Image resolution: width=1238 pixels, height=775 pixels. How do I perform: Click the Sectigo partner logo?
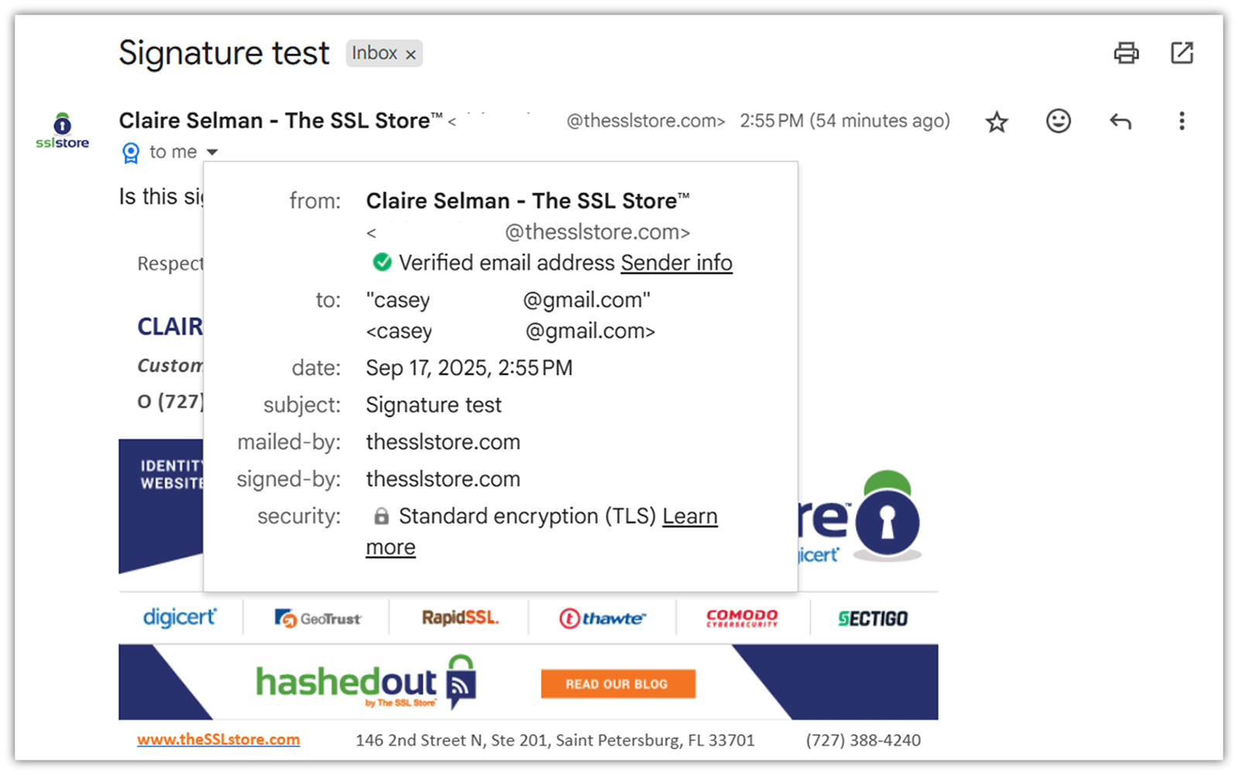point(873,617)
